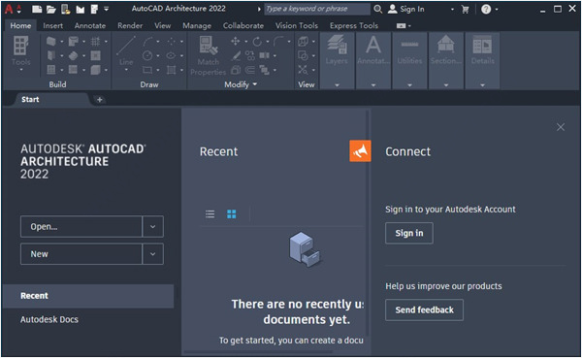This screenshot has height=358, width=582.
Task: Click the Open folder icon in quick access toolbar
Action: point(51,10)
